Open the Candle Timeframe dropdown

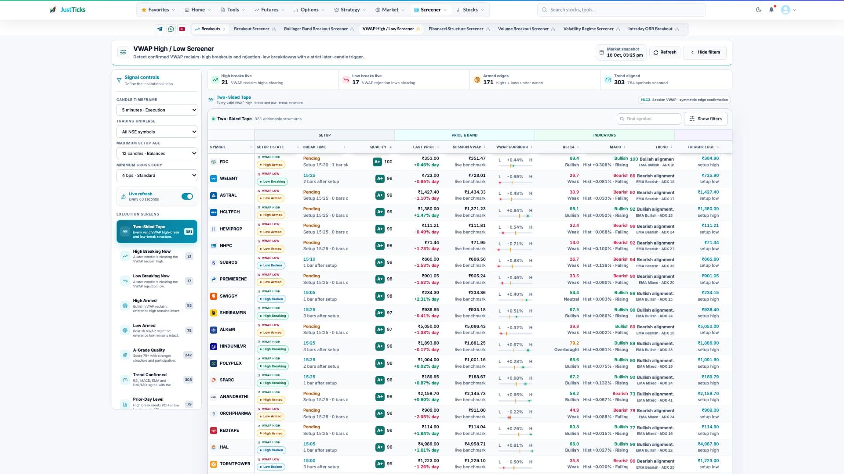pyautogui.click(x=157, y=110)
